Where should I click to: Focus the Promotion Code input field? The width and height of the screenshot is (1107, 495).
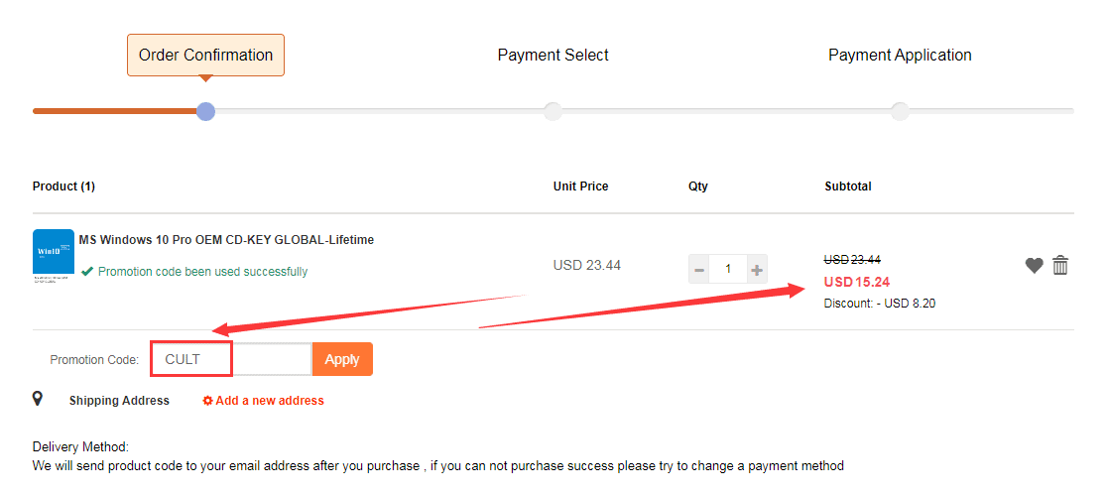tap(232, 359)
